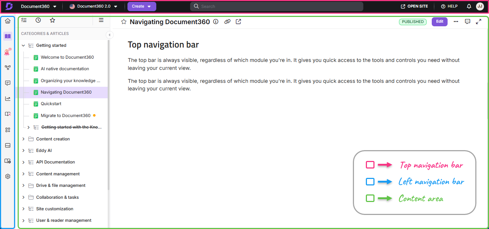Show the checklist view icon above categories

[x=24, y=20]
